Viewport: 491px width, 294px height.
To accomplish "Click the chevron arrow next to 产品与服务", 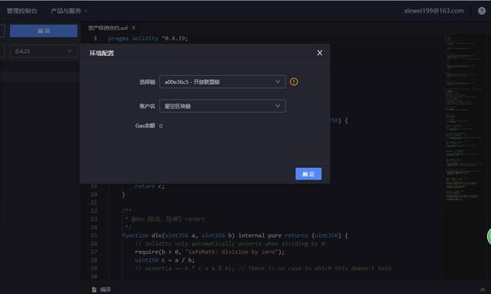I will pyautogui.click(x=85, y=12).
